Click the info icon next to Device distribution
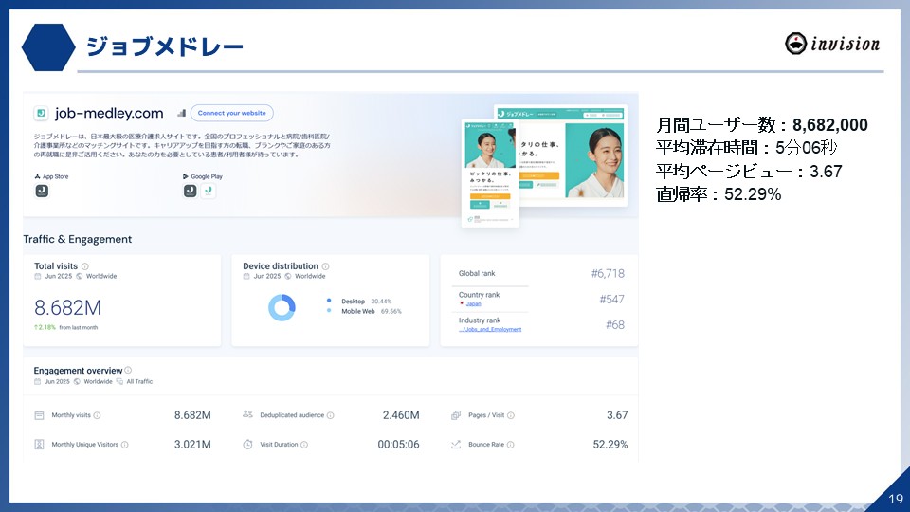 pyautogui.click(x=325, y=266)
